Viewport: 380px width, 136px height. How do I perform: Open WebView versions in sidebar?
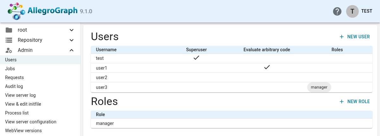pos(40,131)
